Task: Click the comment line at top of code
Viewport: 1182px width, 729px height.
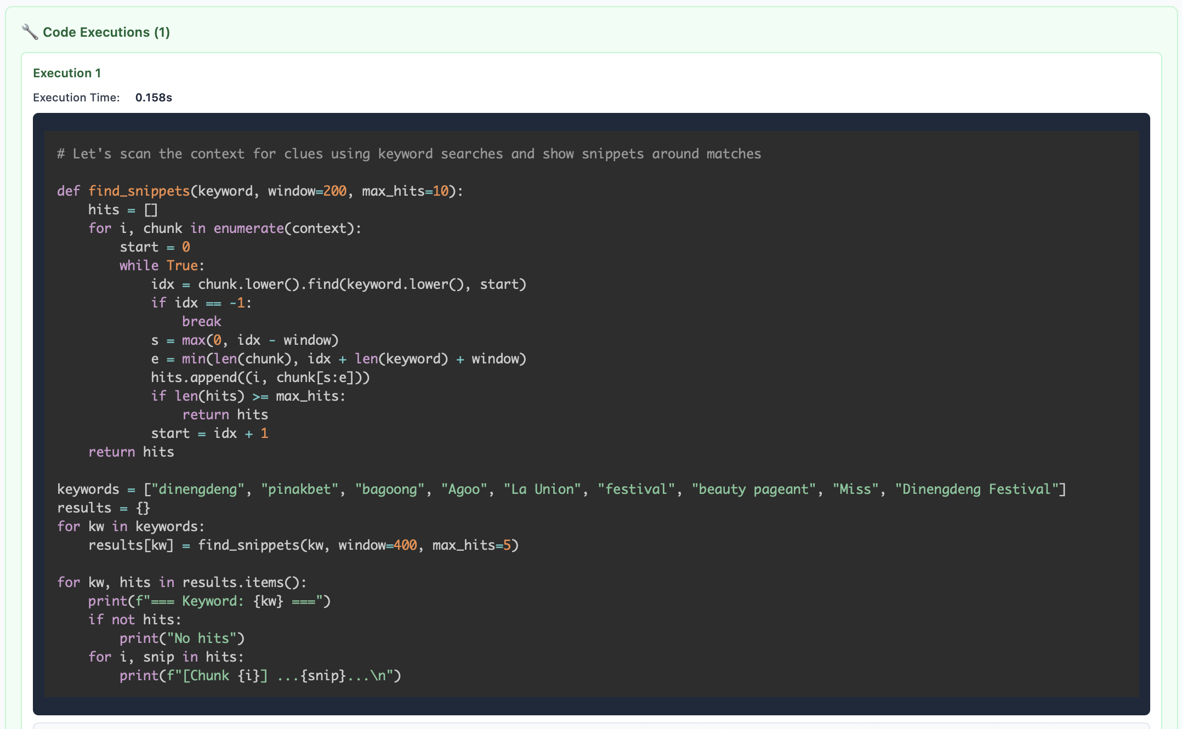Action: point(408,154)
